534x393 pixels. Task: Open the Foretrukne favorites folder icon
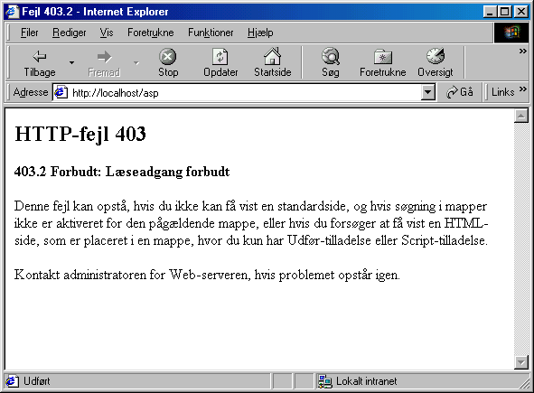pyautogui.click(x=383, y=57)
